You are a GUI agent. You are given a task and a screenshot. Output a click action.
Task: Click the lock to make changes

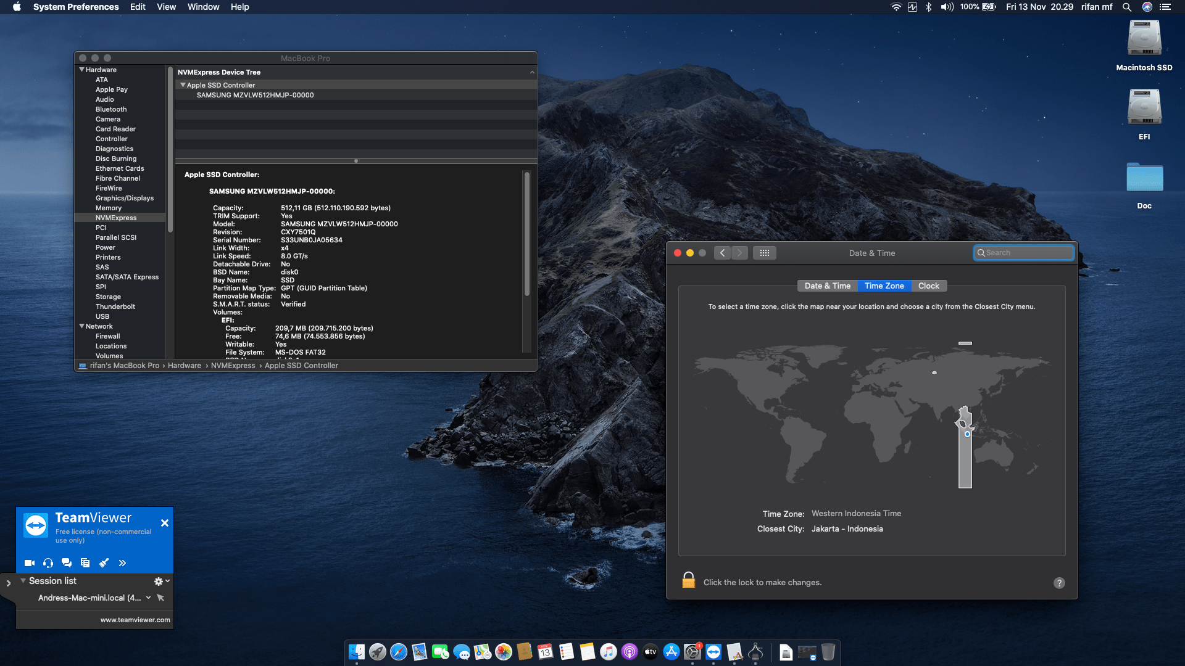tap(688, 581)
